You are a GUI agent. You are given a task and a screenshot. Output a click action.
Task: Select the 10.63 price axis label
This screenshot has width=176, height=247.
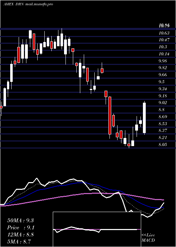tap(164, 33)
